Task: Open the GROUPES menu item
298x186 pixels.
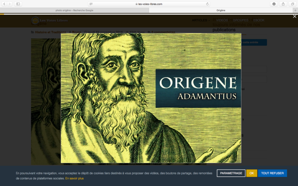Action: pos(240,20)
